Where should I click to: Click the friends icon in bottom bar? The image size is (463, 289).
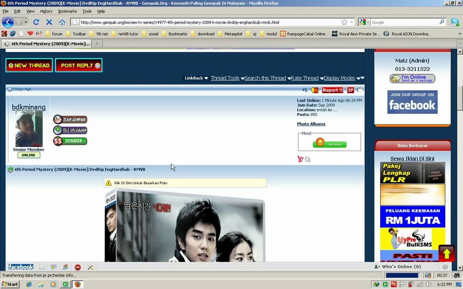pyautogui.click(x=65, y=267)
